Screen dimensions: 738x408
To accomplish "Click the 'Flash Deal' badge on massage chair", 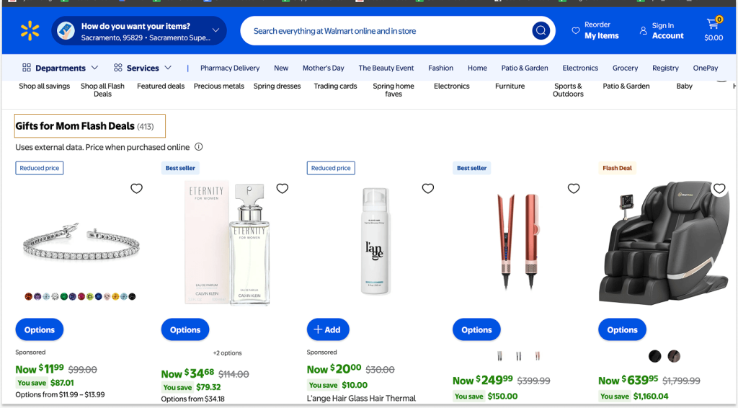I will pos(617,168).
